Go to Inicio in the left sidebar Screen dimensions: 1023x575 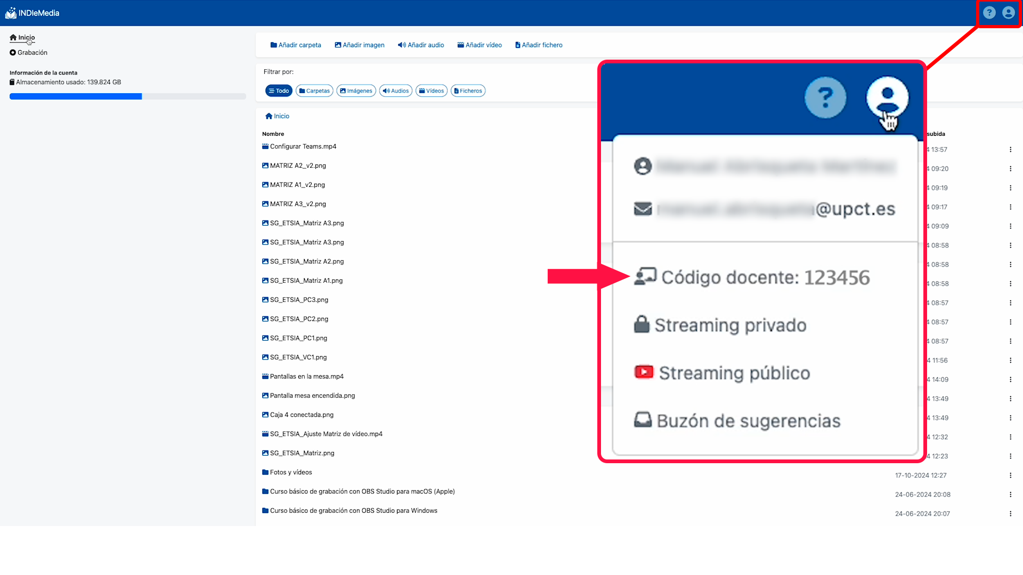22,38
